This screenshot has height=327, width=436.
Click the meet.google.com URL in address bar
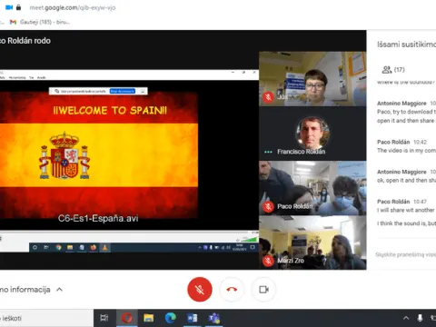point(73,7)
